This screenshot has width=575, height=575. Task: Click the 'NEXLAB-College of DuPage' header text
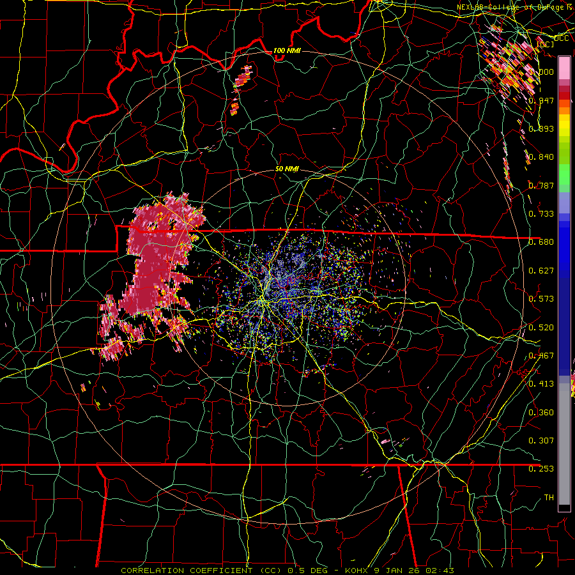click(x=511, y=7)
